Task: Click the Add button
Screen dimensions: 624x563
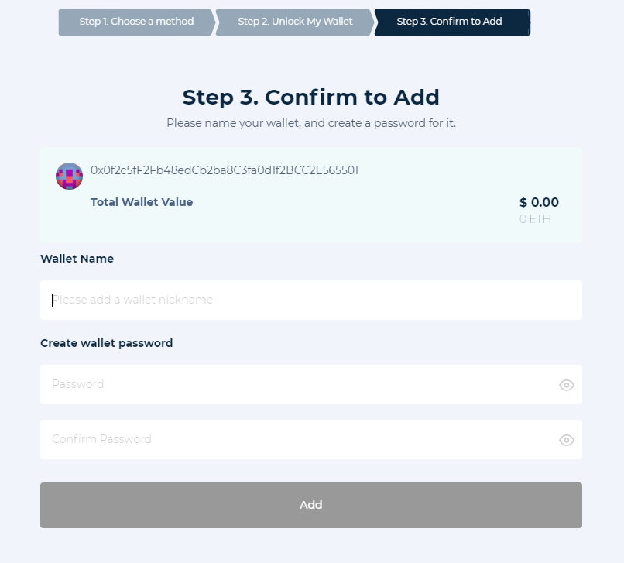Action: (311, 505)
